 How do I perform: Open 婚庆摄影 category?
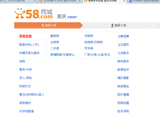click(x=123, y=78)
